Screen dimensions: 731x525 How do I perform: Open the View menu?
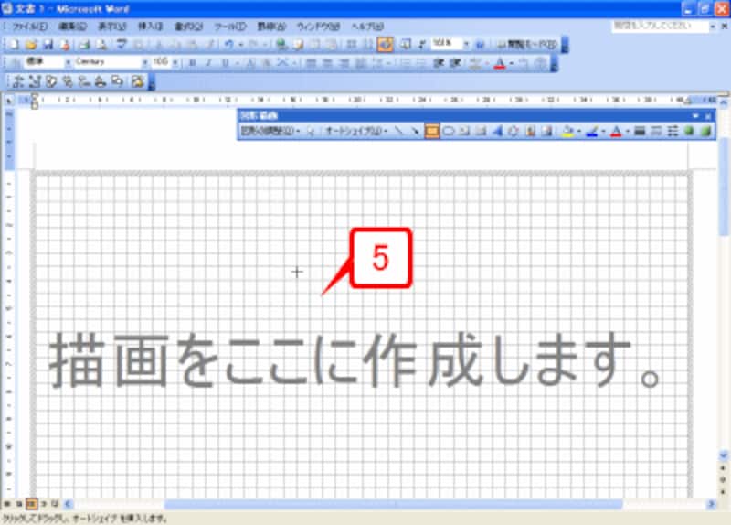(111, 27)
